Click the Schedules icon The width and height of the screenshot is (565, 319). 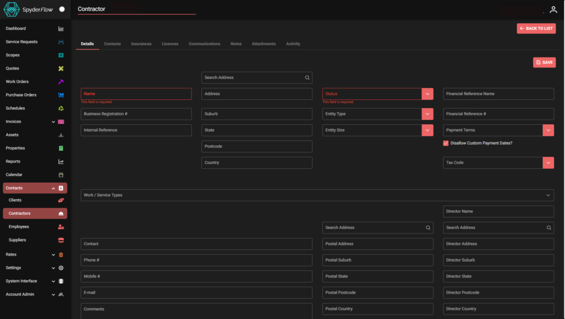[x=61, y=108]
